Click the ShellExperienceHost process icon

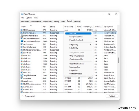pos(22,50)
